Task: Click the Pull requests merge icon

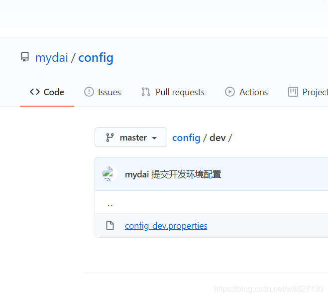Action: click(x=146, y=92)
